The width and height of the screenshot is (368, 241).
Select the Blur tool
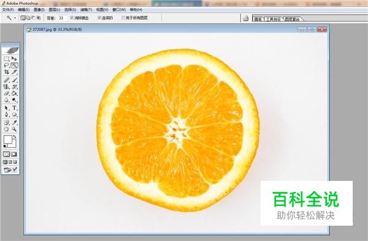[x=7, y=100]
